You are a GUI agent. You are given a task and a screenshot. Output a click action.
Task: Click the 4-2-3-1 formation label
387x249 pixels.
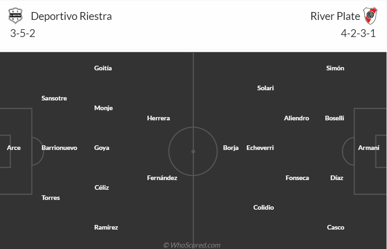coord(358,34)
